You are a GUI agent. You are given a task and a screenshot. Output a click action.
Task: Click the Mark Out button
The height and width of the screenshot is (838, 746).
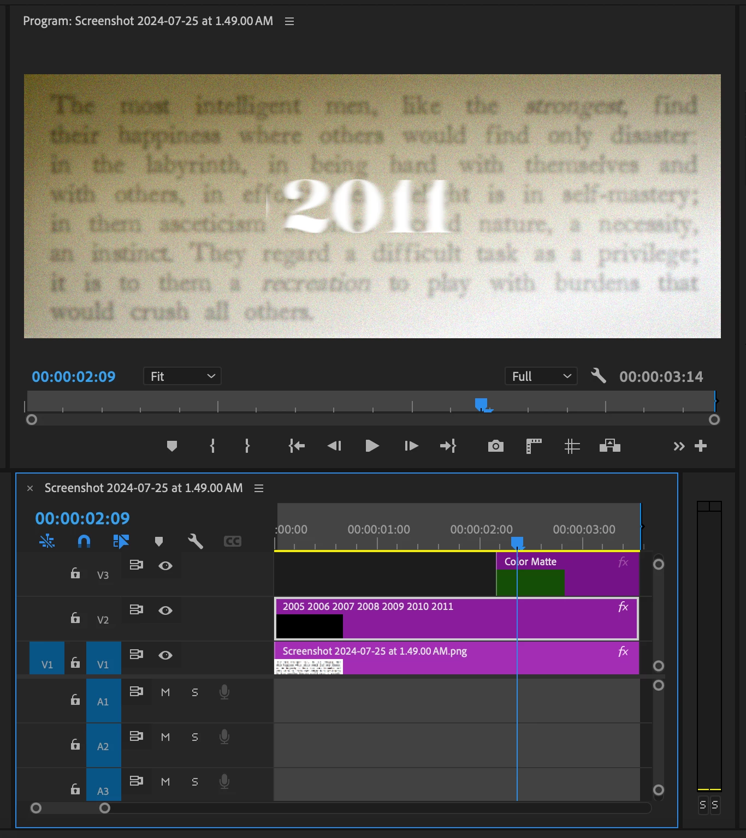pos(247,446)
